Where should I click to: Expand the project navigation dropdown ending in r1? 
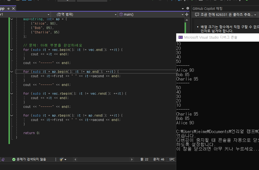click(x=49, y=15)
